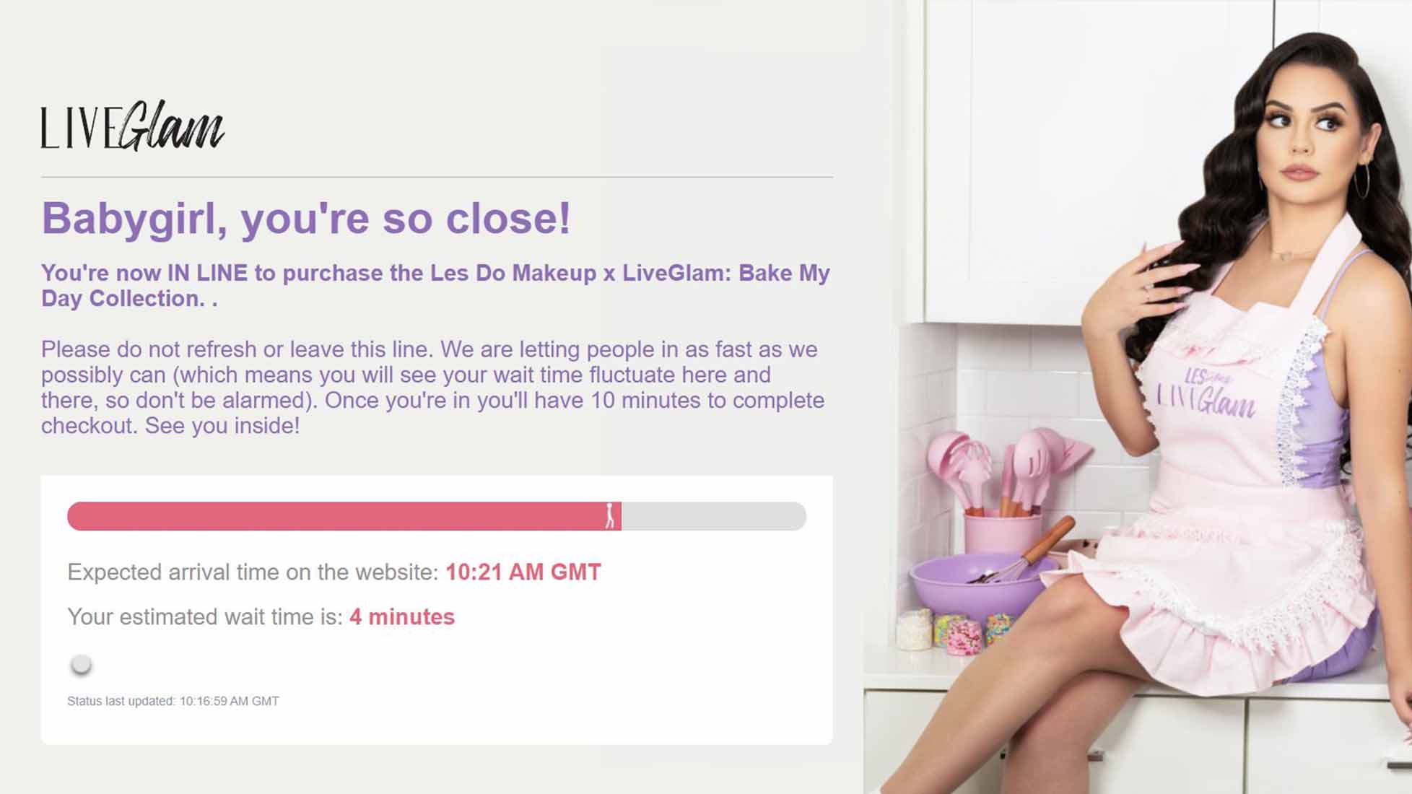Click the LiveGlam logo
Screen dimensions: 1412x794
132,126
